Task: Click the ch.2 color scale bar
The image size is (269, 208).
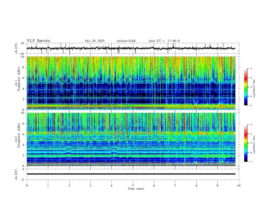Action: (x=246, y=143)
